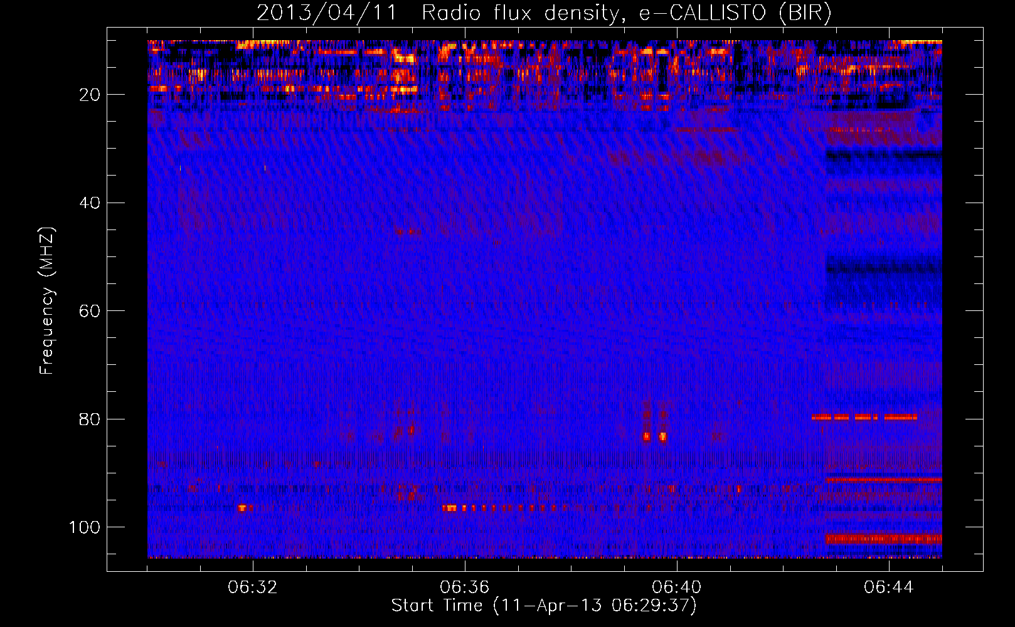Image resolution: width=1015 pixels, height=627 pixels.
Task: Click the bright red dashed emission line at 80 MHz
Action: tap(864, 417)
